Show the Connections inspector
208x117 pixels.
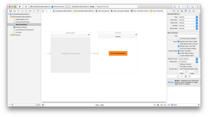(x=194, y=11)
